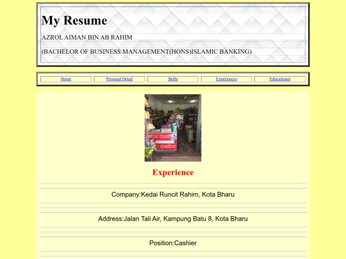Go to the Personal Detail page

(x=119, y=79)
